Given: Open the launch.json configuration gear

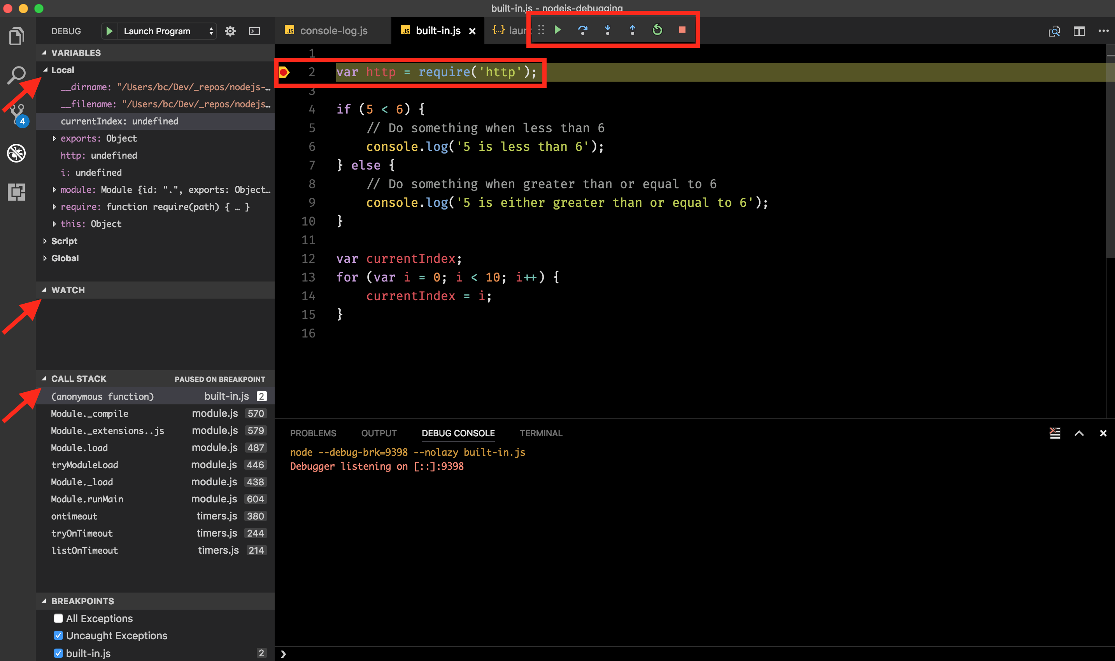Looking at the screenshot, I should [230, 31].
